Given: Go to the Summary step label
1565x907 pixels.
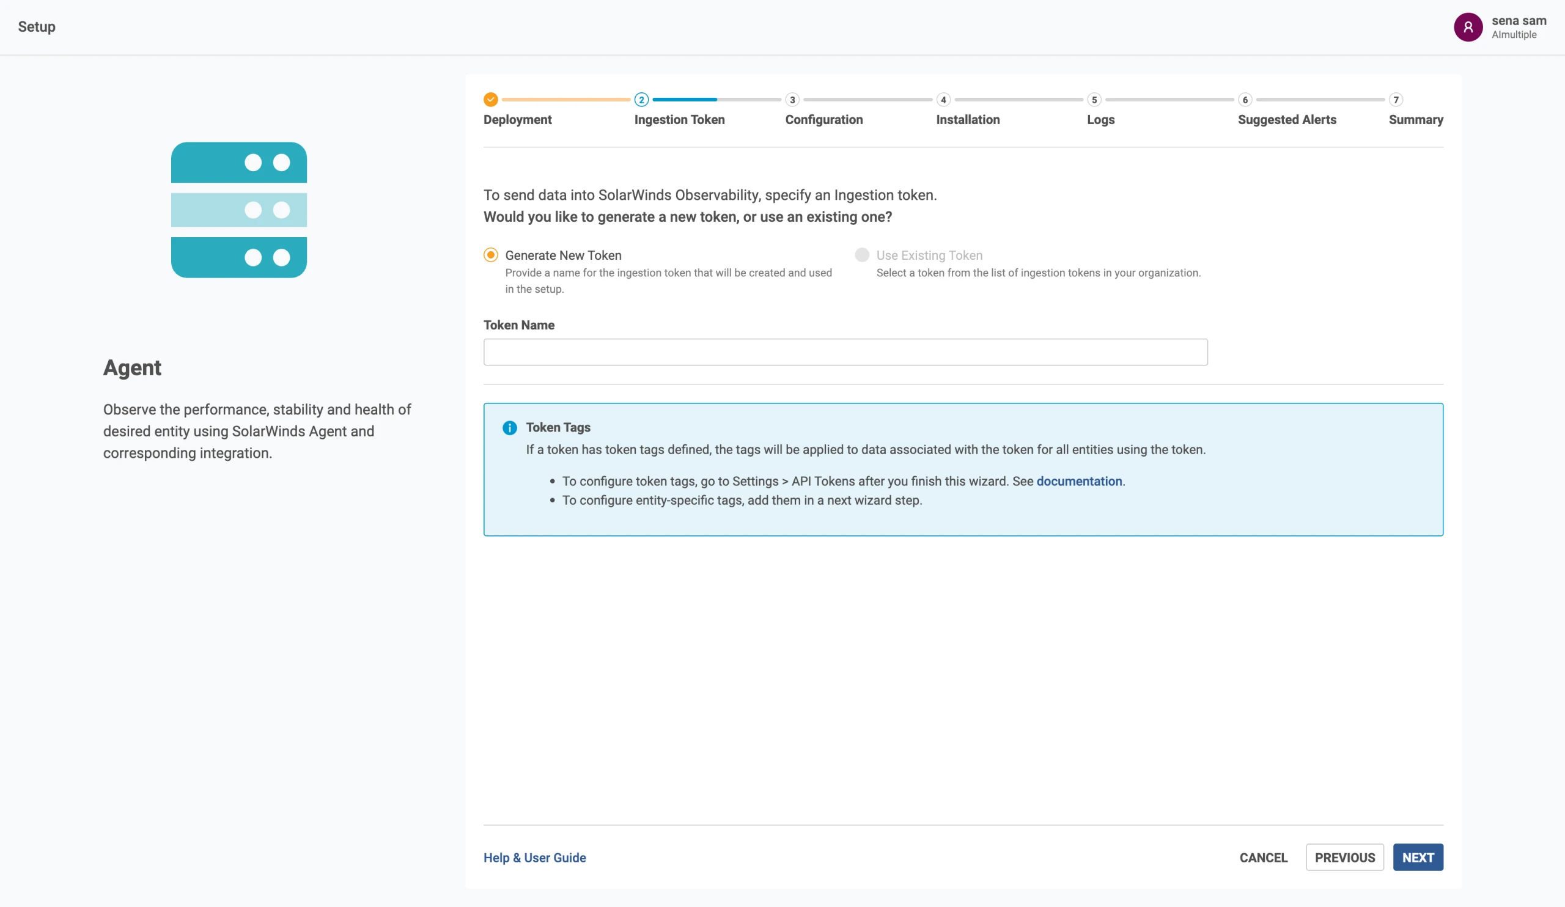Looking at the screenshot, I should (x=1416, y=120).
